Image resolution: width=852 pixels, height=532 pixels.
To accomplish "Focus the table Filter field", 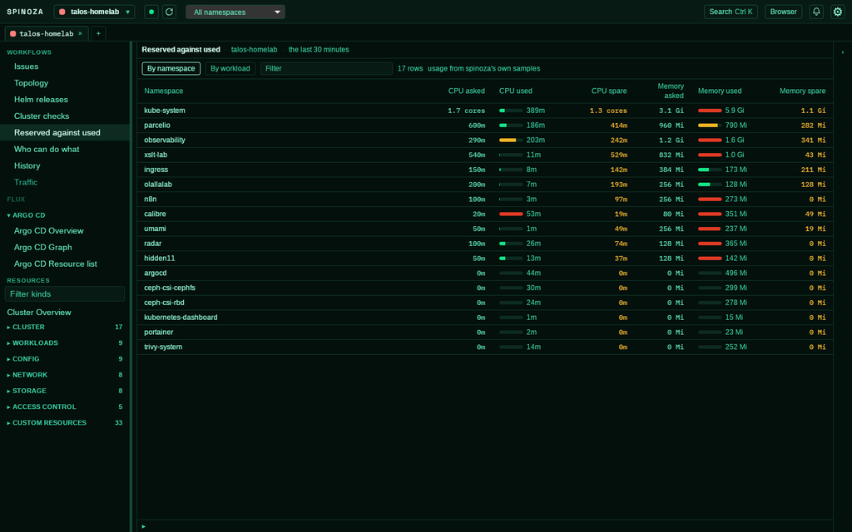I will [x=326, y=68].
